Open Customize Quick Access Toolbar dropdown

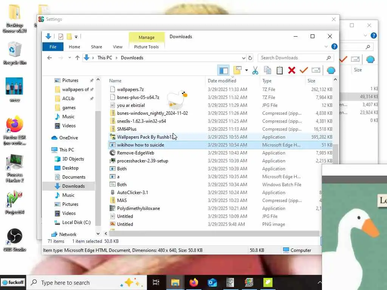(76, 37)
